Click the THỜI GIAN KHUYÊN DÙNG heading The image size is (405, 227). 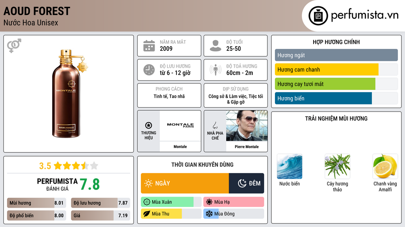point(202,165)
